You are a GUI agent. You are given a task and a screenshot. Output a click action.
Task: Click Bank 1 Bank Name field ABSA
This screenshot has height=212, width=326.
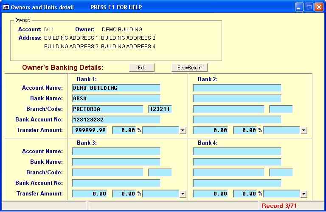click(x=116, y=99)
